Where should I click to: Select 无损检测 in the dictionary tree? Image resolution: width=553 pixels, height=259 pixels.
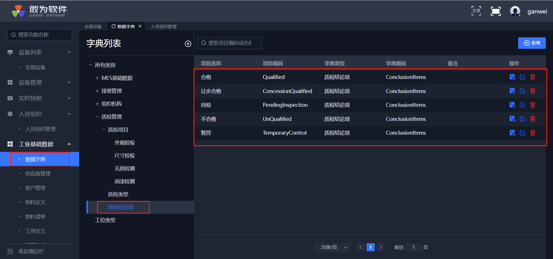(124, 169)
